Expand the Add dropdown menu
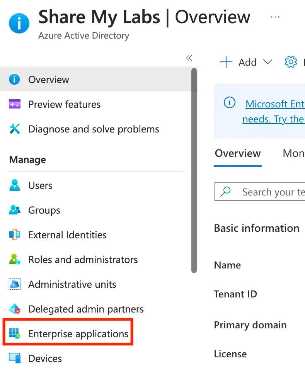 (x=267, y=62)
